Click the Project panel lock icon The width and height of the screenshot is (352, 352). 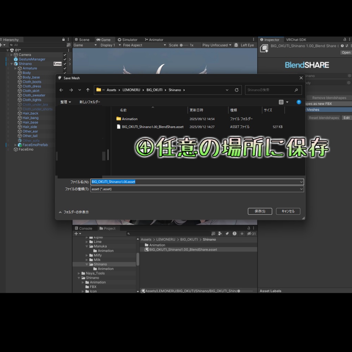pos(249,228)
